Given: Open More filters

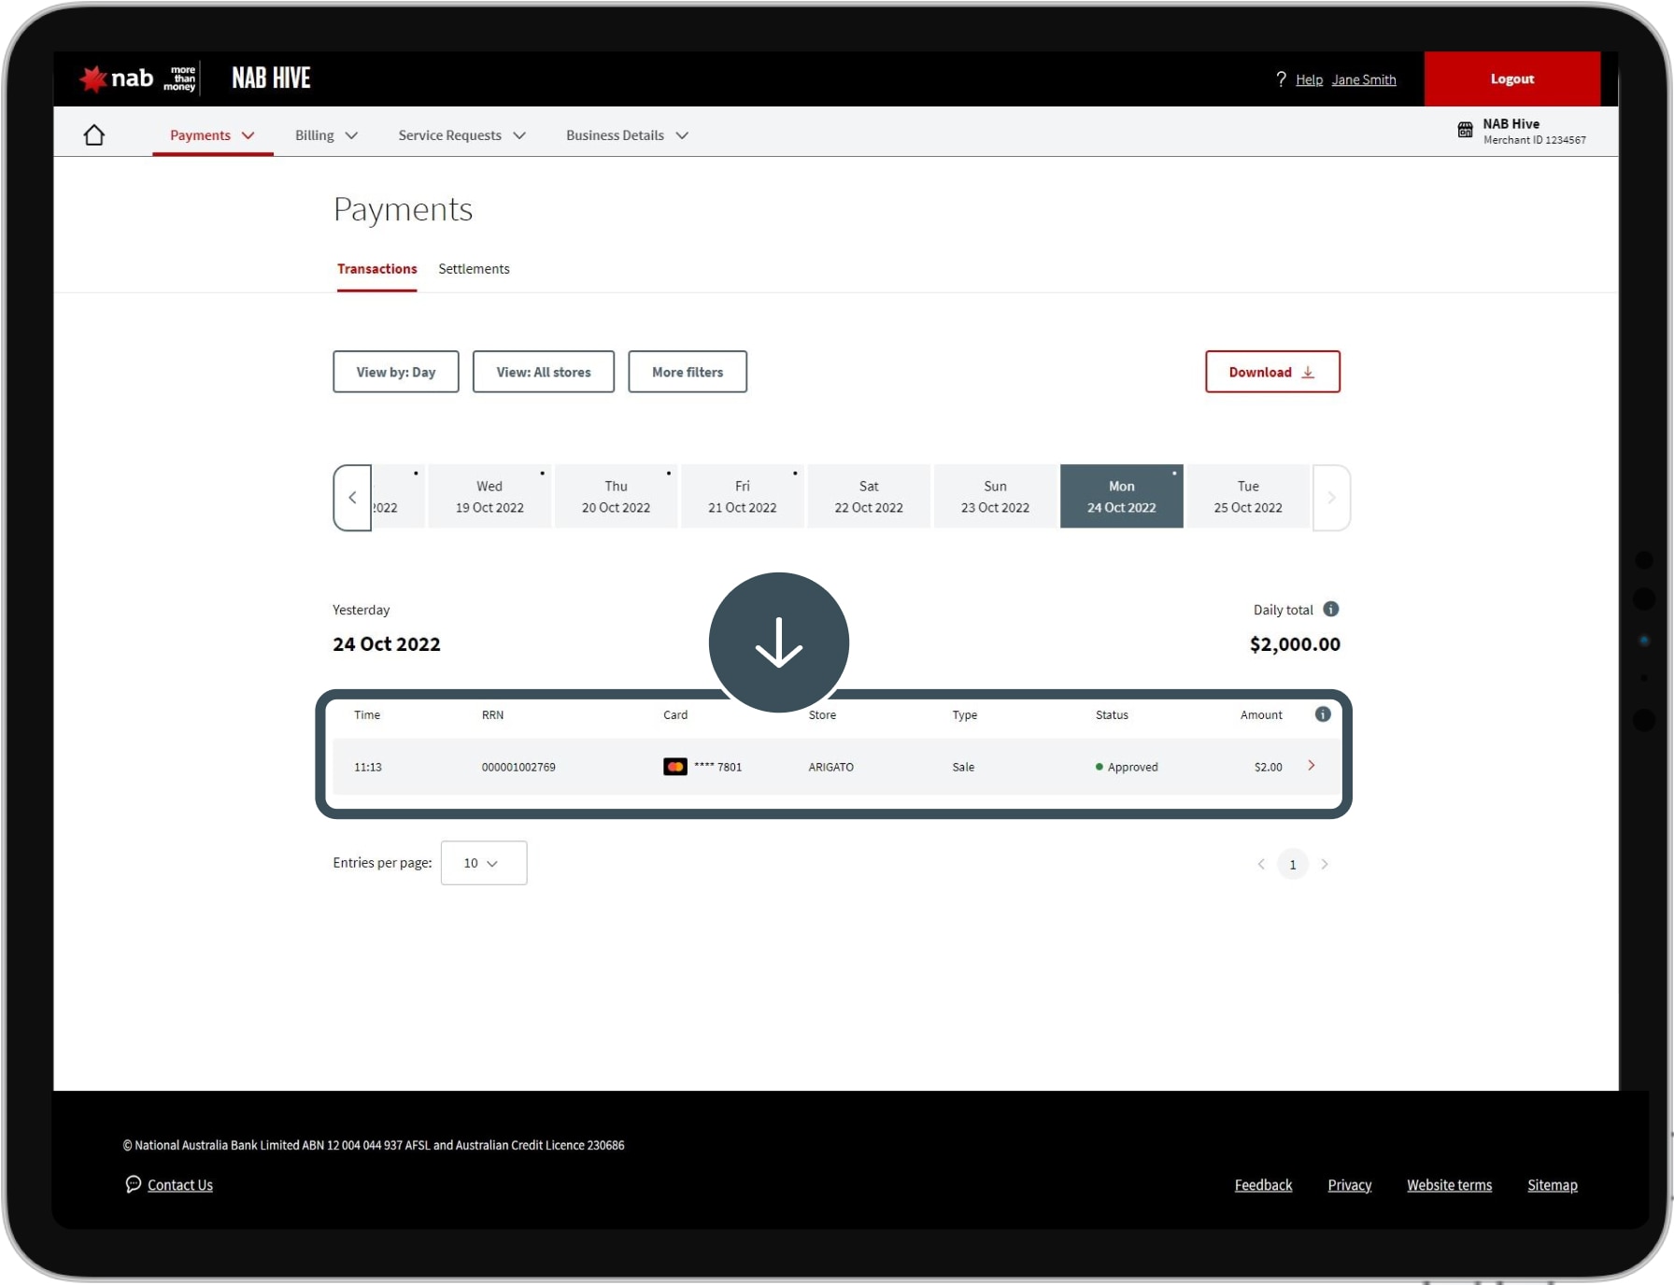Looking at the screenshot, I should [x=687, y=372].
